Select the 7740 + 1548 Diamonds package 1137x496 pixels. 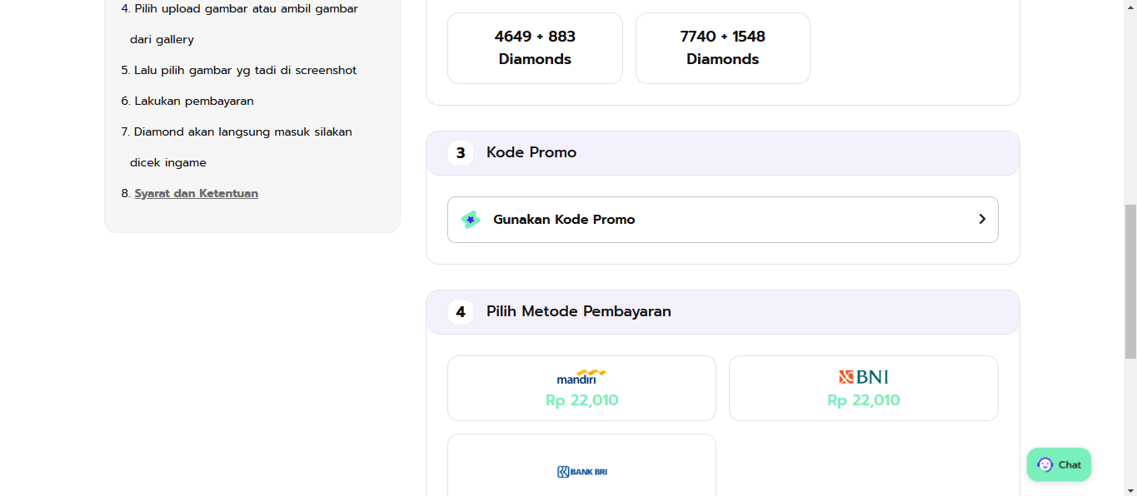pos(723,48)
